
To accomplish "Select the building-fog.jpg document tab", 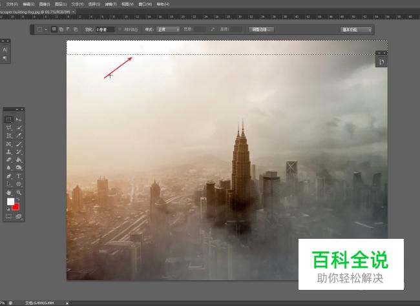I will (35, 12).
